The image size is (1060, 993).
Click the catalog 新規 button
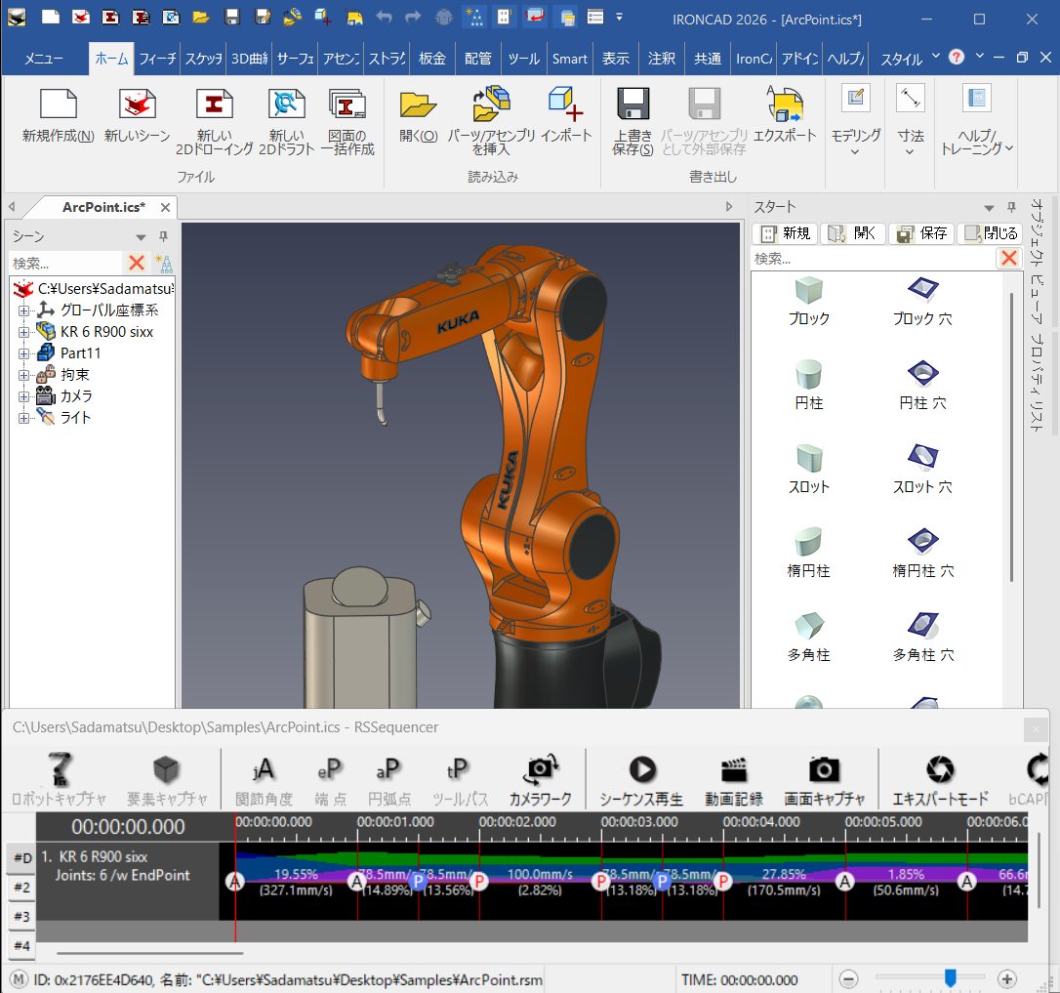coord(786,233)
